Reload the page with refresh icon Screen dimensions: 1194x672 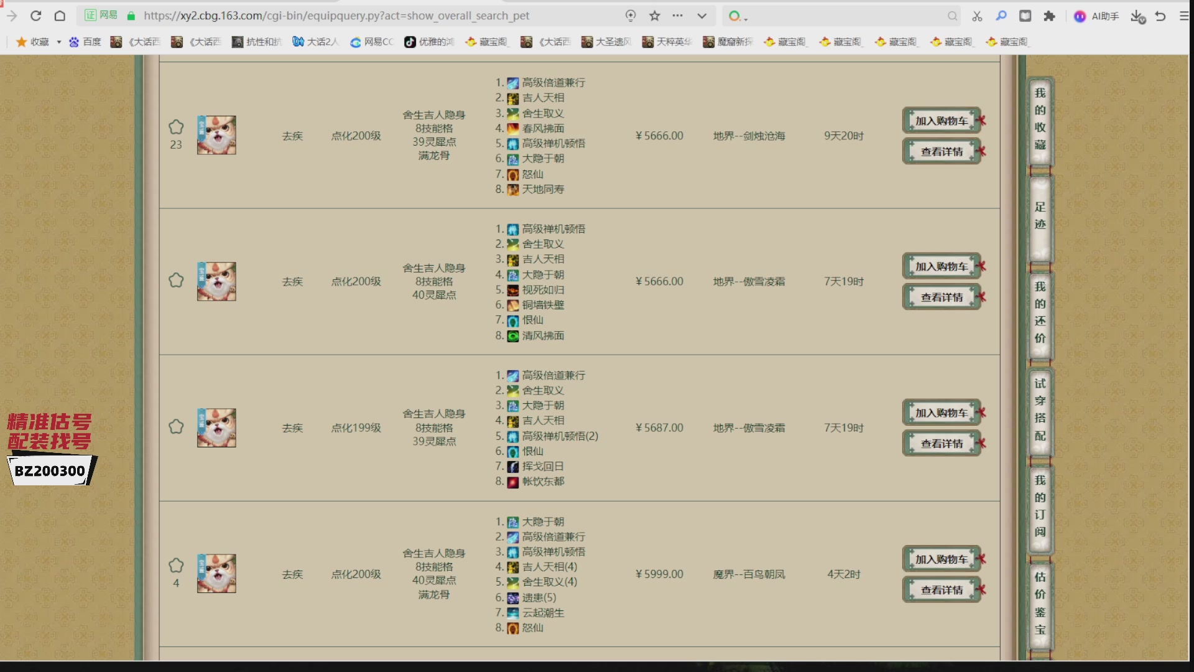pyautogui.click(x=35, y=16)
